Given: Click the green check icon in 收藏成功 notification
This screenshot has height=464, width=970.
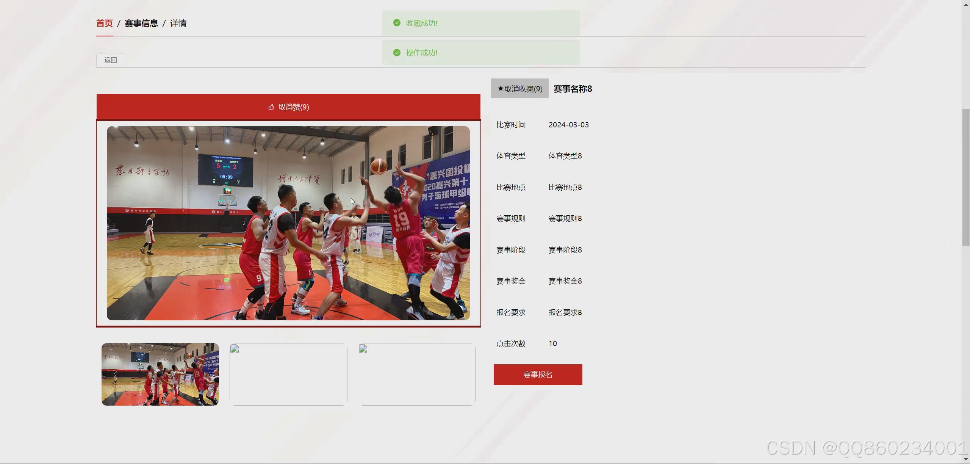Looking at the screenshot, I should point(397,23).
